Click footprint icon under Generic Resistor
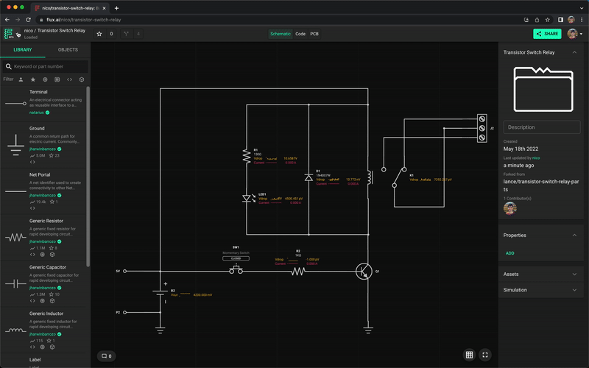Screen dimensions: 589x368 tap(43, 255)
